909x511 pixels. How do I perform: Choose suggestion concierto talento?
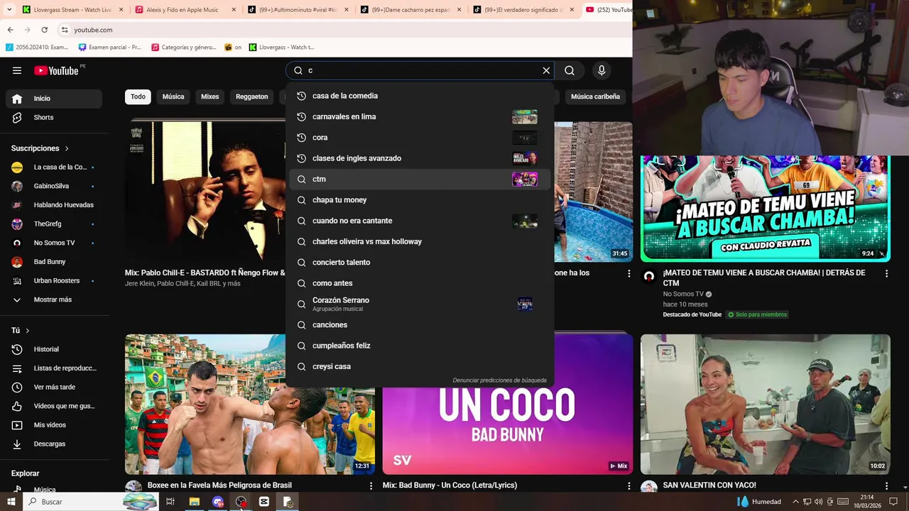[x=420, y=263]
